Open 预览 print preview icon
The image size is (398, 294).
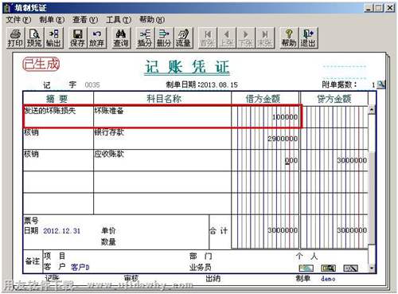pyautogui.click(x=34, y=38)
